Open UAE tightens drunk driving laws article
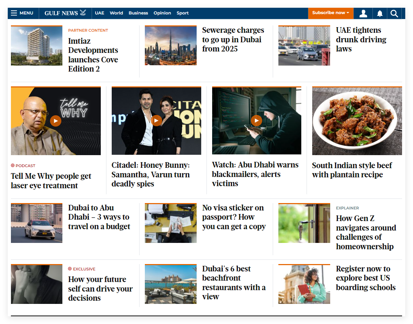 [361, 39]
